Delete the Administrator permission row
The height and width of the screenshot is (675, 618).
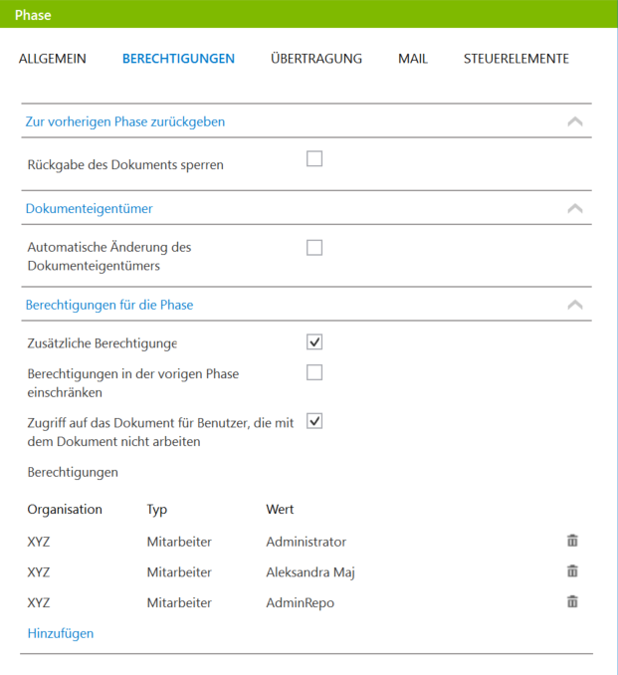572,541
